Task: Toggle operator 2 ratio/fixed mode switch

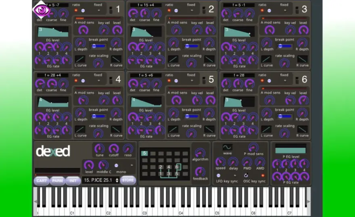Action: 176,10
